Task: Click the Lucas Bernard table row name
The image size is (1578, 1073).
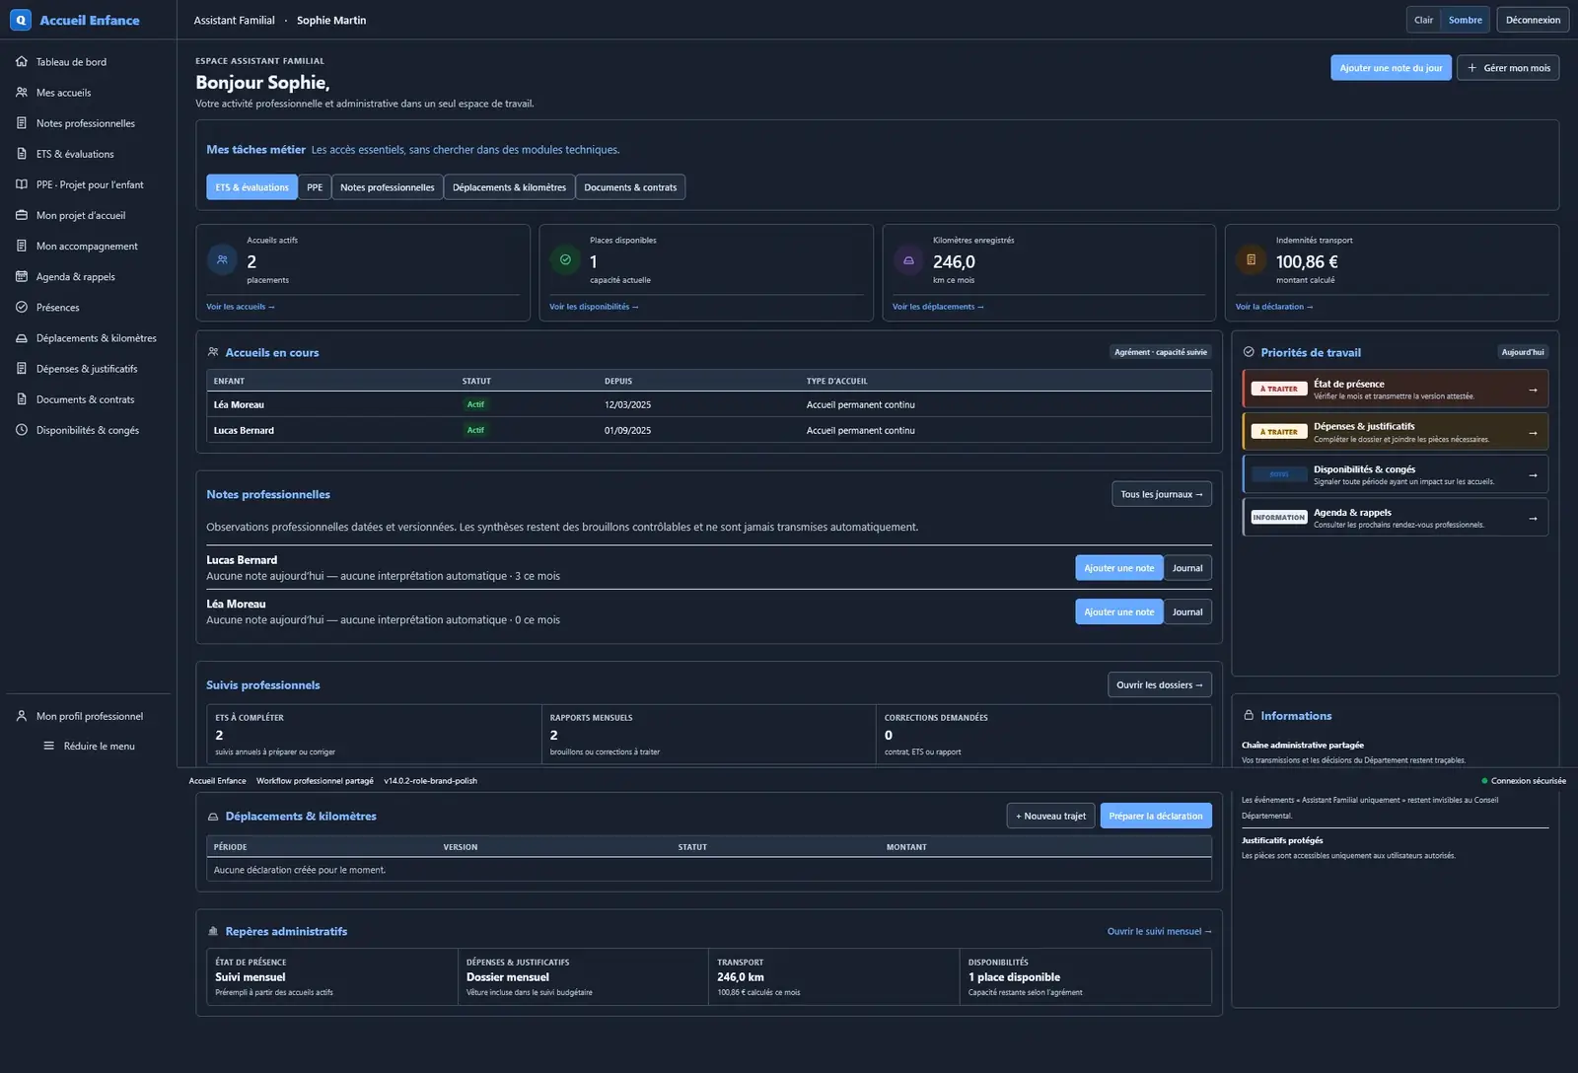Action: tap(244, 431)
